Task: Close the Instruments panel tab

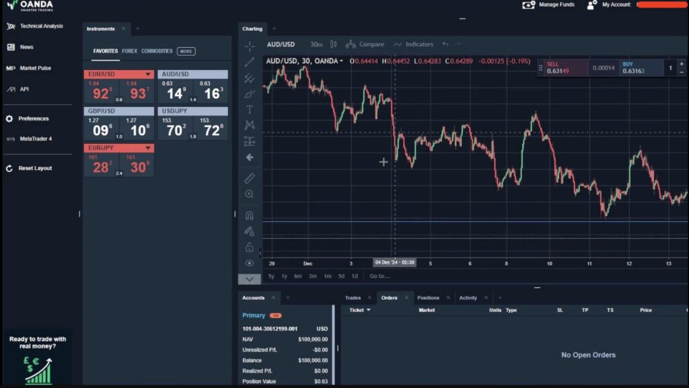Action: click(124, 28)
